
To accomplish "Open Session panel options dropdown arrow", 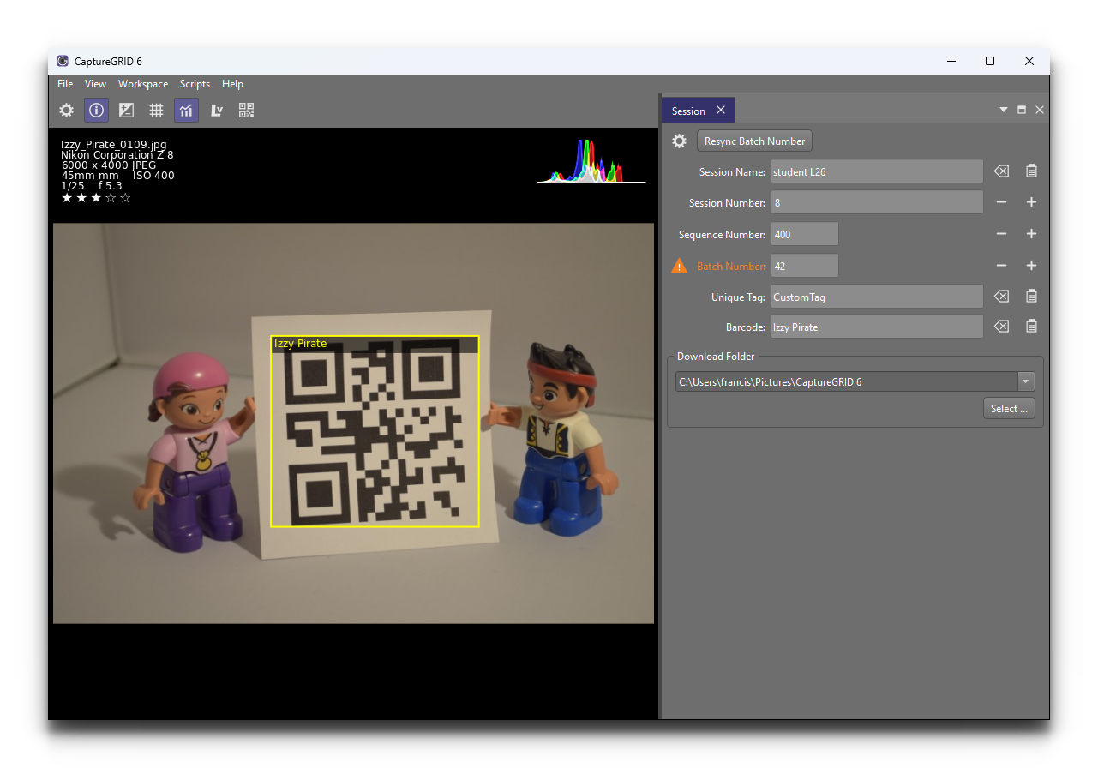I will (x=1004, y=111).
